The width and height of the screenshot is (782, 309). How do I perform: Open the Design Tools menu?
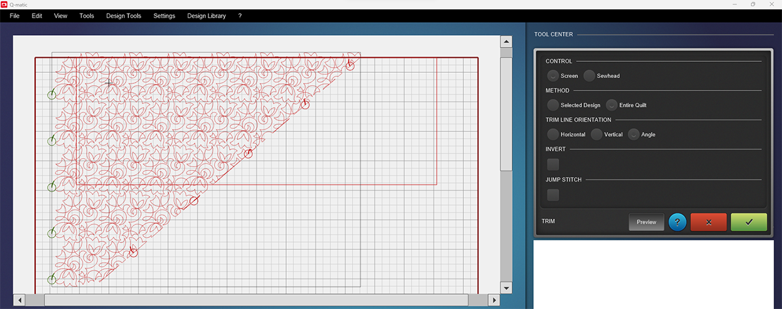[x=124, y=16]
